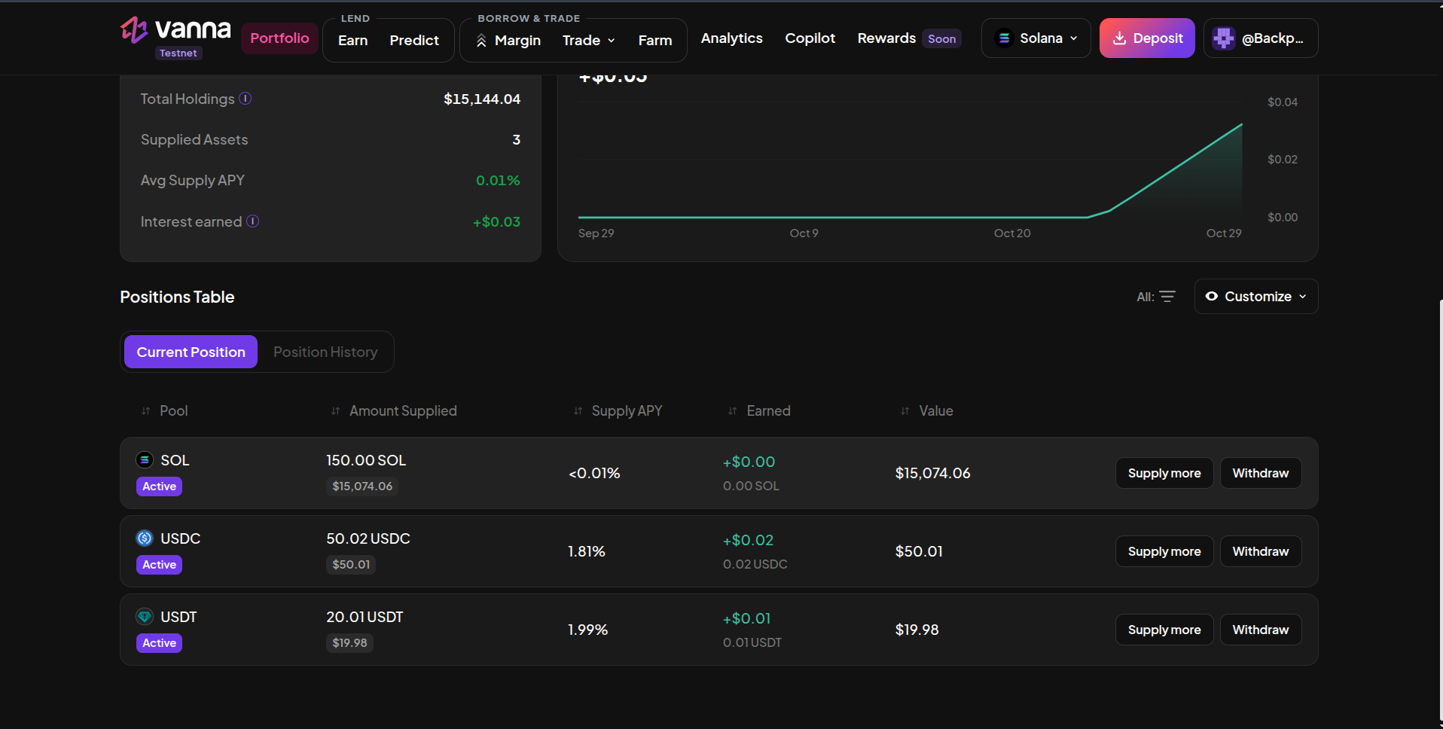Viewport: 1443px width, 729px height.
Task: Sort by Amount Supplied column arrows
Action: 336,411
